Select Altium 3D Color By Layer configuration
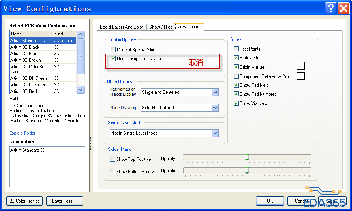352x211 pixels. coord(43,69)
